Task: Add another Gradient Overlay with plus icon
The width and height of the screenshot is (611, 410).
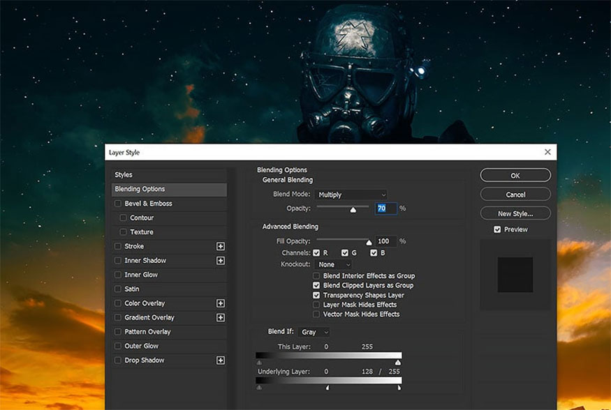Action: pos(221,318)
